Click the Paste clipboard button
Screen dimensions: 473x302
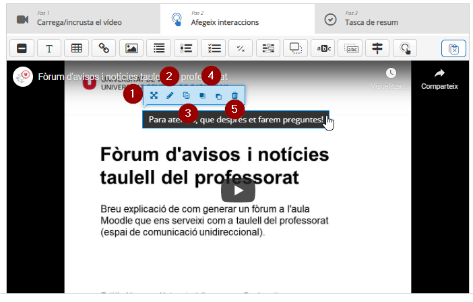[453, 48]
